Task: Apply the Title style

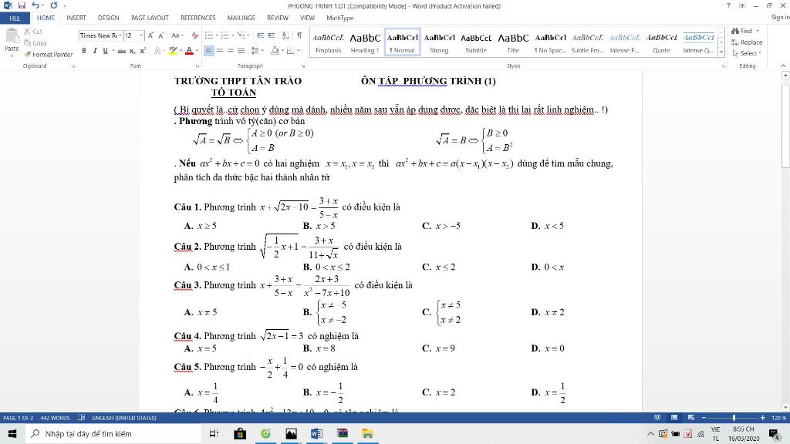Action: [x=513, y=42]
